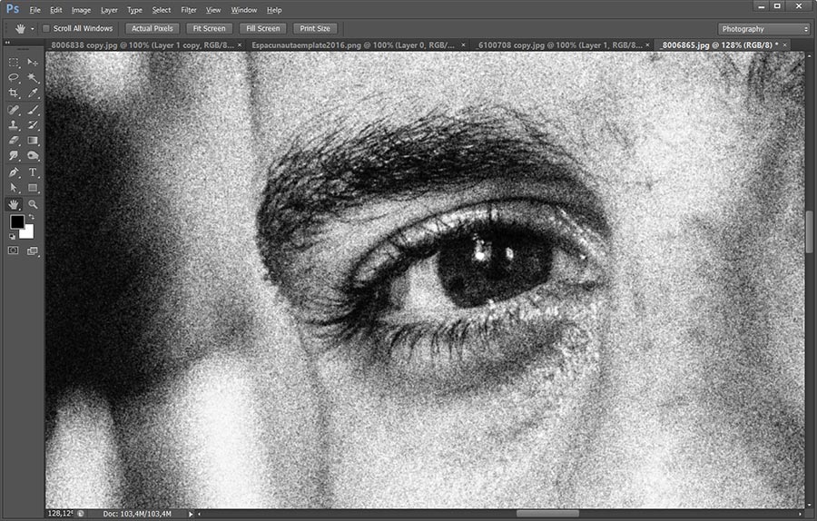Open the Help menu
The image size is (817, 521).
click(x=274, y=10)
